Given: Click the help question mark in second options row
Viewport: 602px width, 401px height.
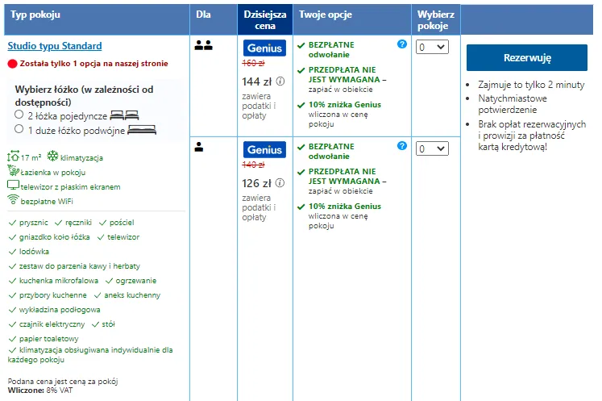Looking at the screenshot, I should click(x=402, y=146).
